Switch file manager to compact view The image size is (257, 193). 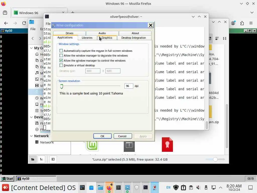[225, 38]
